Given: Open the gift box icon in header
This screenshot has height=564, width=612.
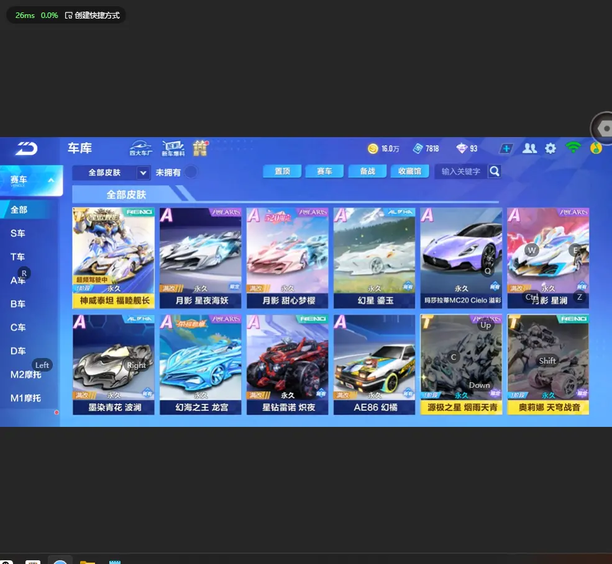Looking at the screenshot, I should click(x=200, y=148).
